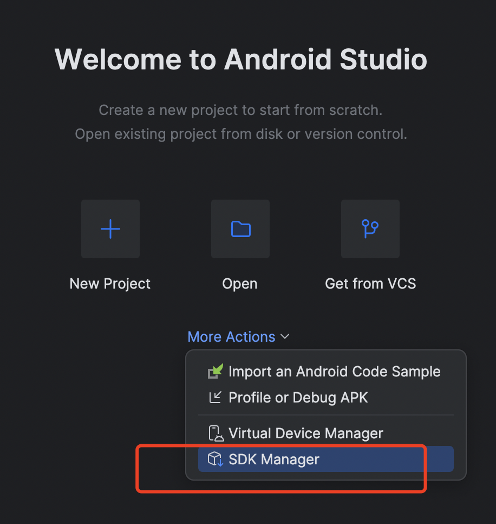Click the Get from VCS label
This screenshot has width=496, height=524.
coord(370,284)
